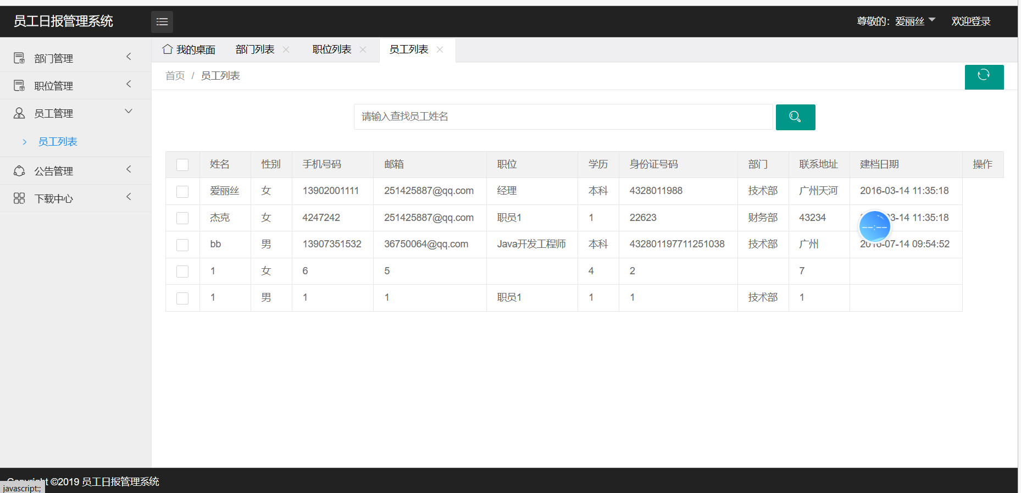The width and height of the screenshot is (1021, 493).
Task: Click the green refresh icon button
Action: 984,76
